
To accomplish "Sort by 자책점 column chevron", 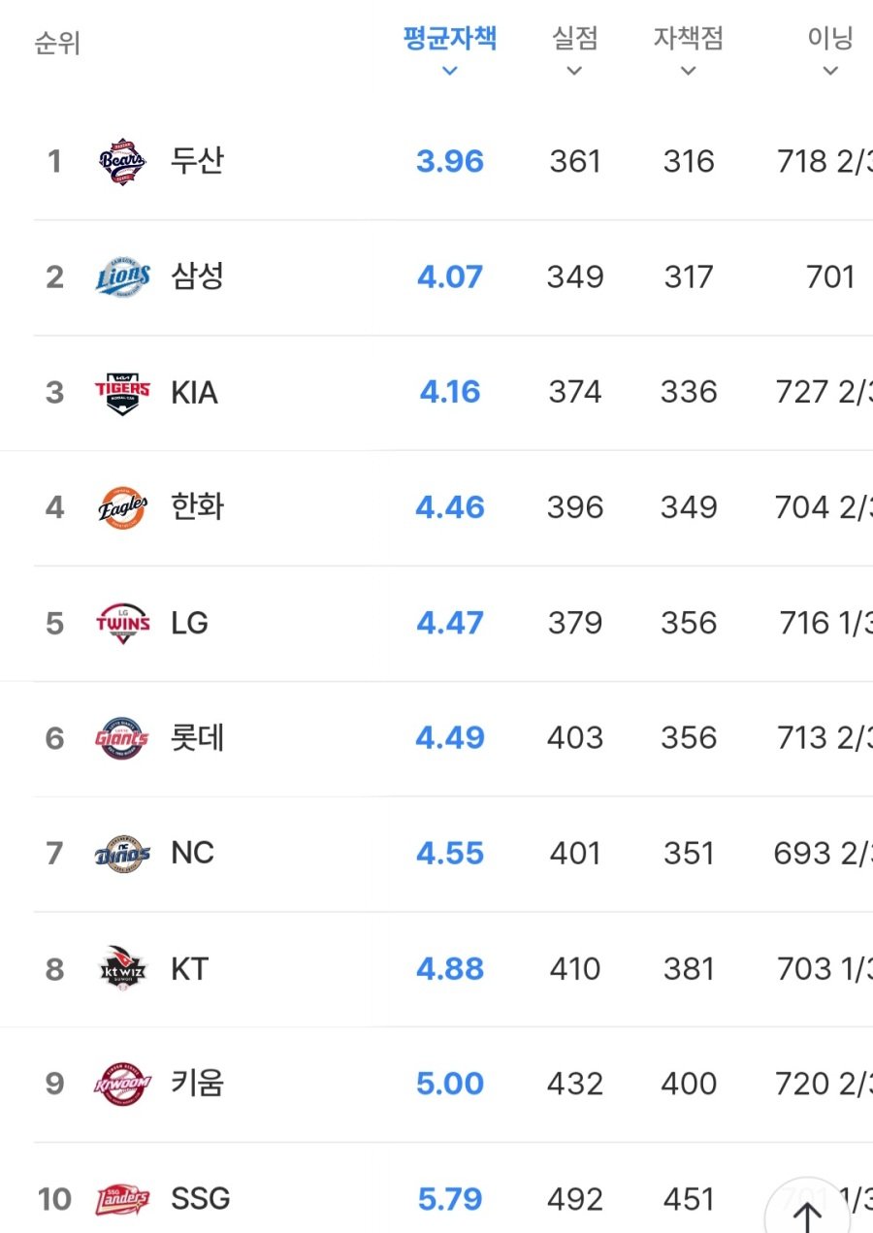I will (689, 71).
